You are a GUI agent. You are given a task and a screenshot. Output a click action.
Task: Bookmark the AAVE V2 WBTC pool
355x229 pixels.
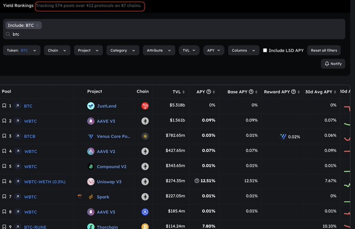[4, 151]
